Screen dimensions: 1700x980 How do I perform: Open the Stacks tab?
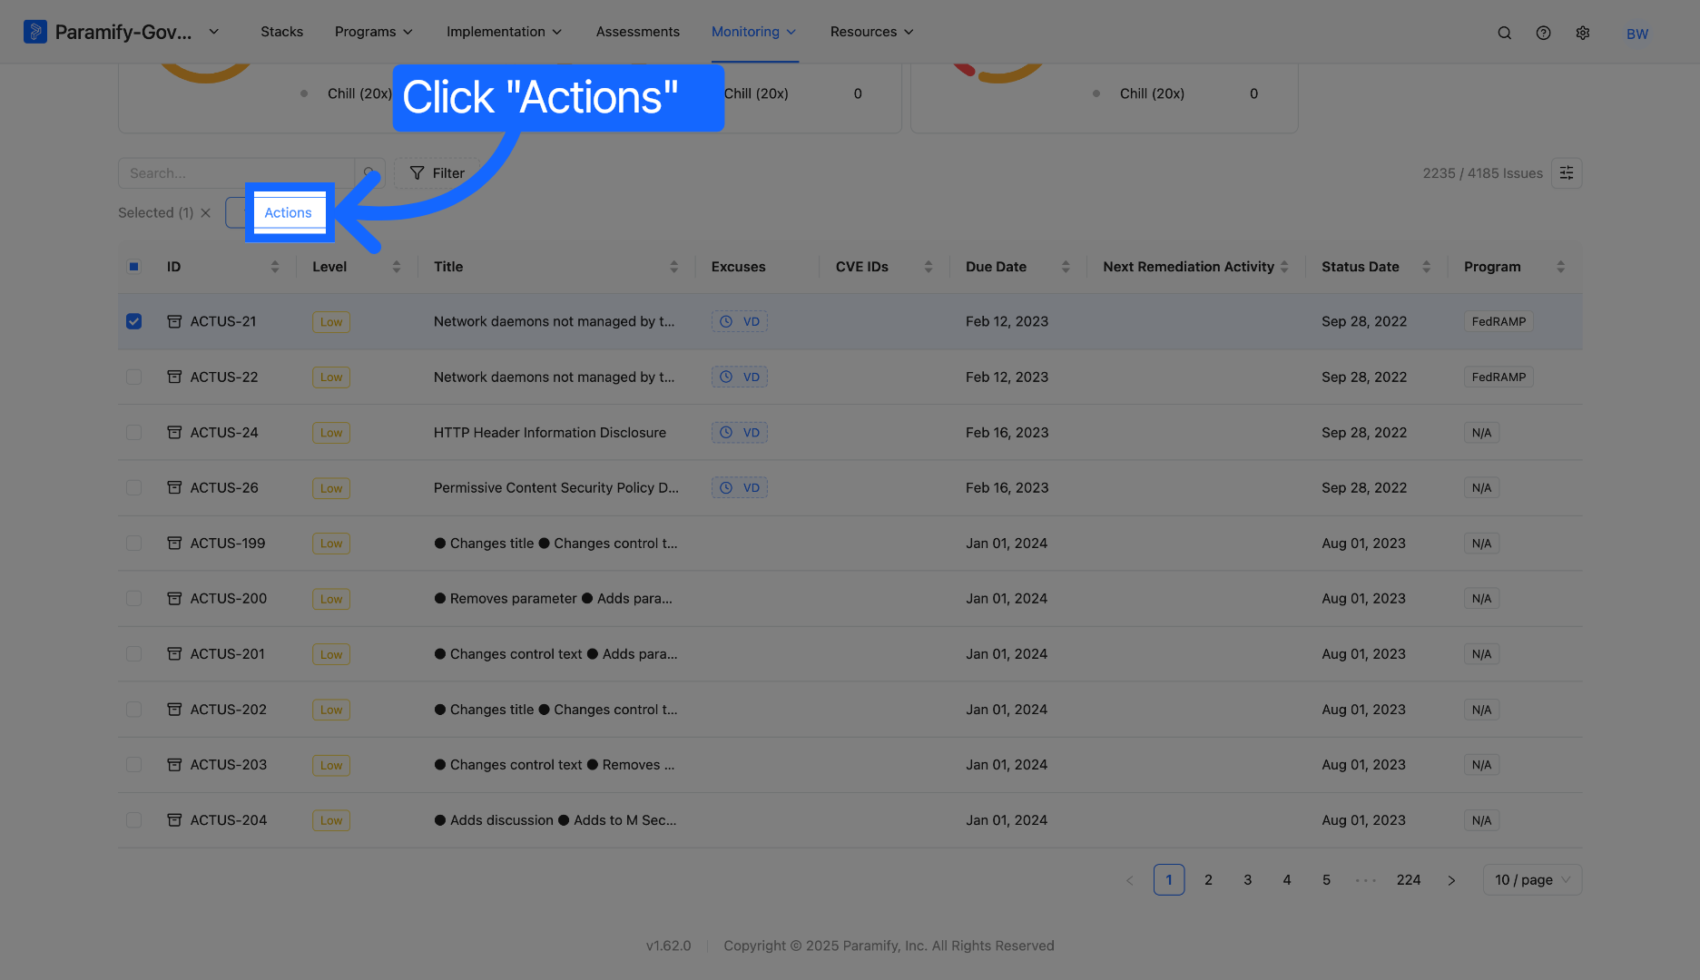click(281, 32)
